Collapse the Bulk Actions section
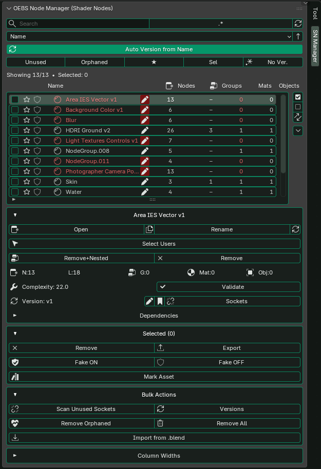The width and height of the screenshot is (321, 469). [x=15, y=395]
